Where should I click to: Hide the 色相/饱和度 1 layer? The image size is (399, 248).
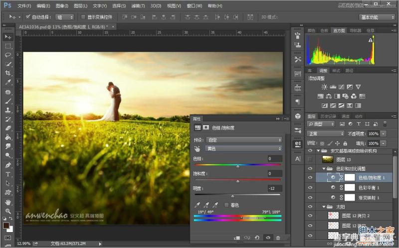point(310,178)
